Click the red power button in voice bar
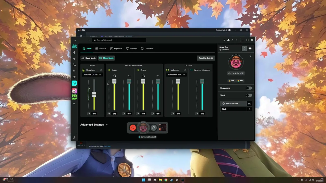Image resolution: width=326 pixels, height=183 pixels. tap(133, 128)
